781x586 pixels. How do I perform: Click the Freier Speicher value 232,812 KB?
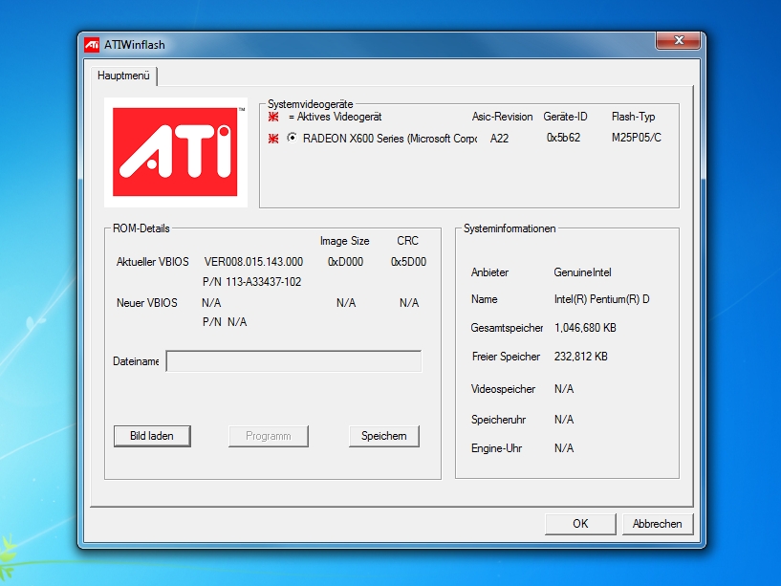point(581,357)
